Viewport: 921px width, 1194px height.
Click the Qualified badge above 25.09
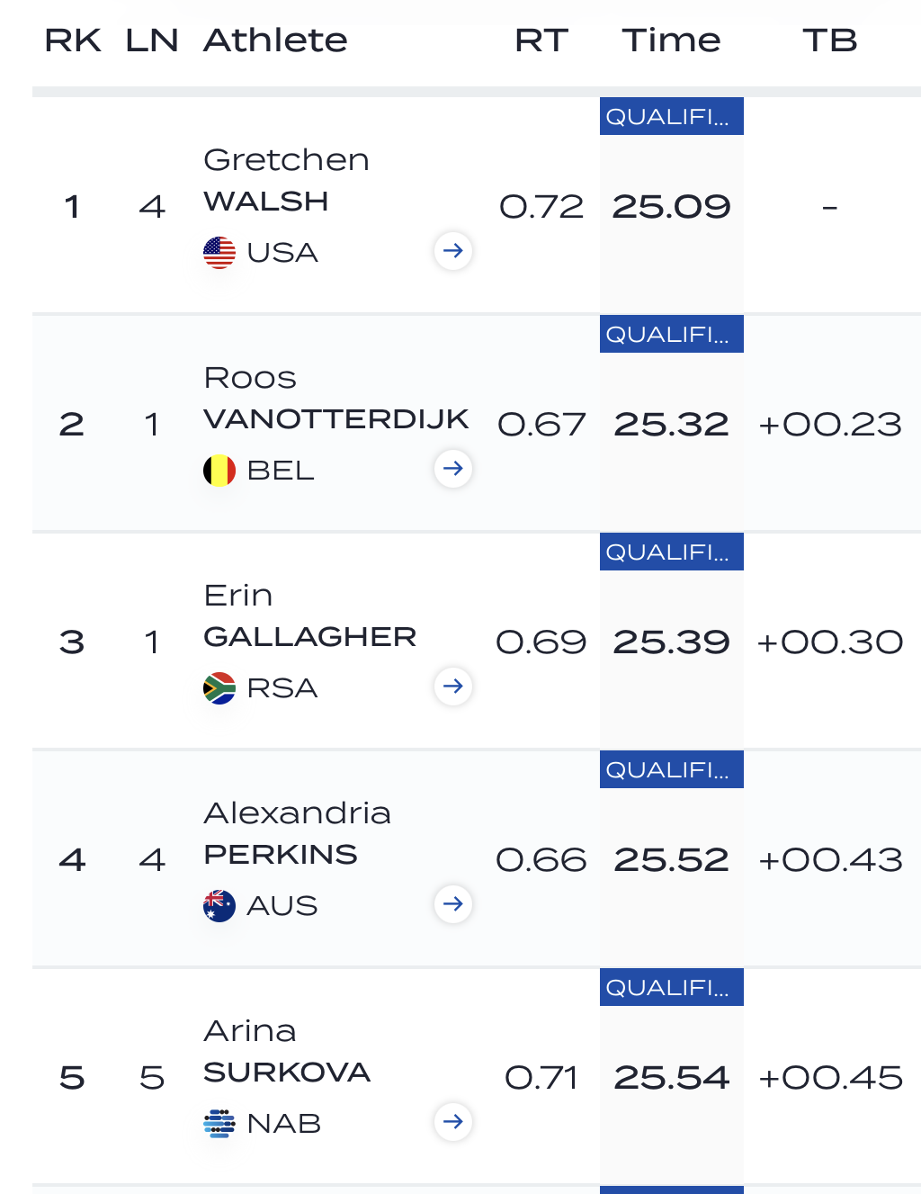(672, 116)
